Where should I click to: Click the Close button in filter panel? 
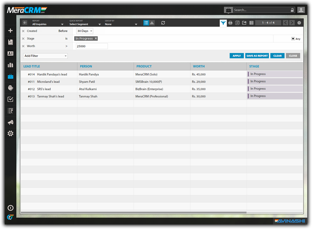point(293,56)
